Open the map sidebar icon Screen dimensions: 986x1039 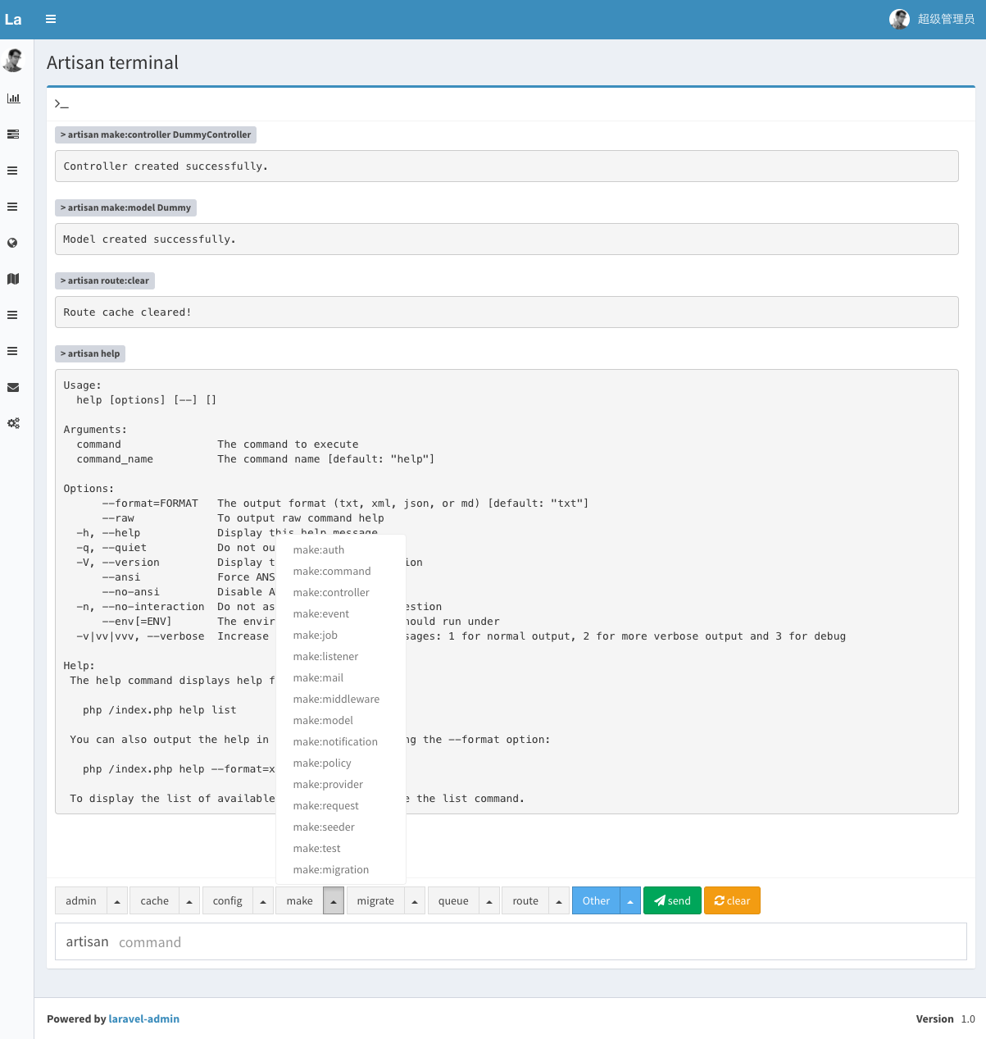13,279
